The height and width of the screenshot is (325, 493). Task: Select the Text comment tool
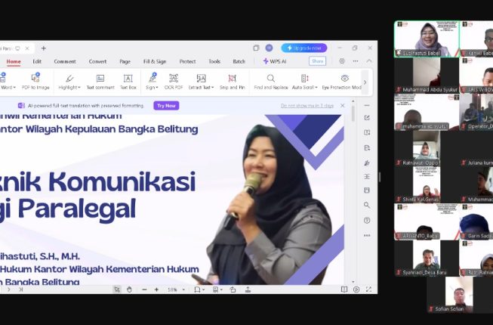pos(100,82)
